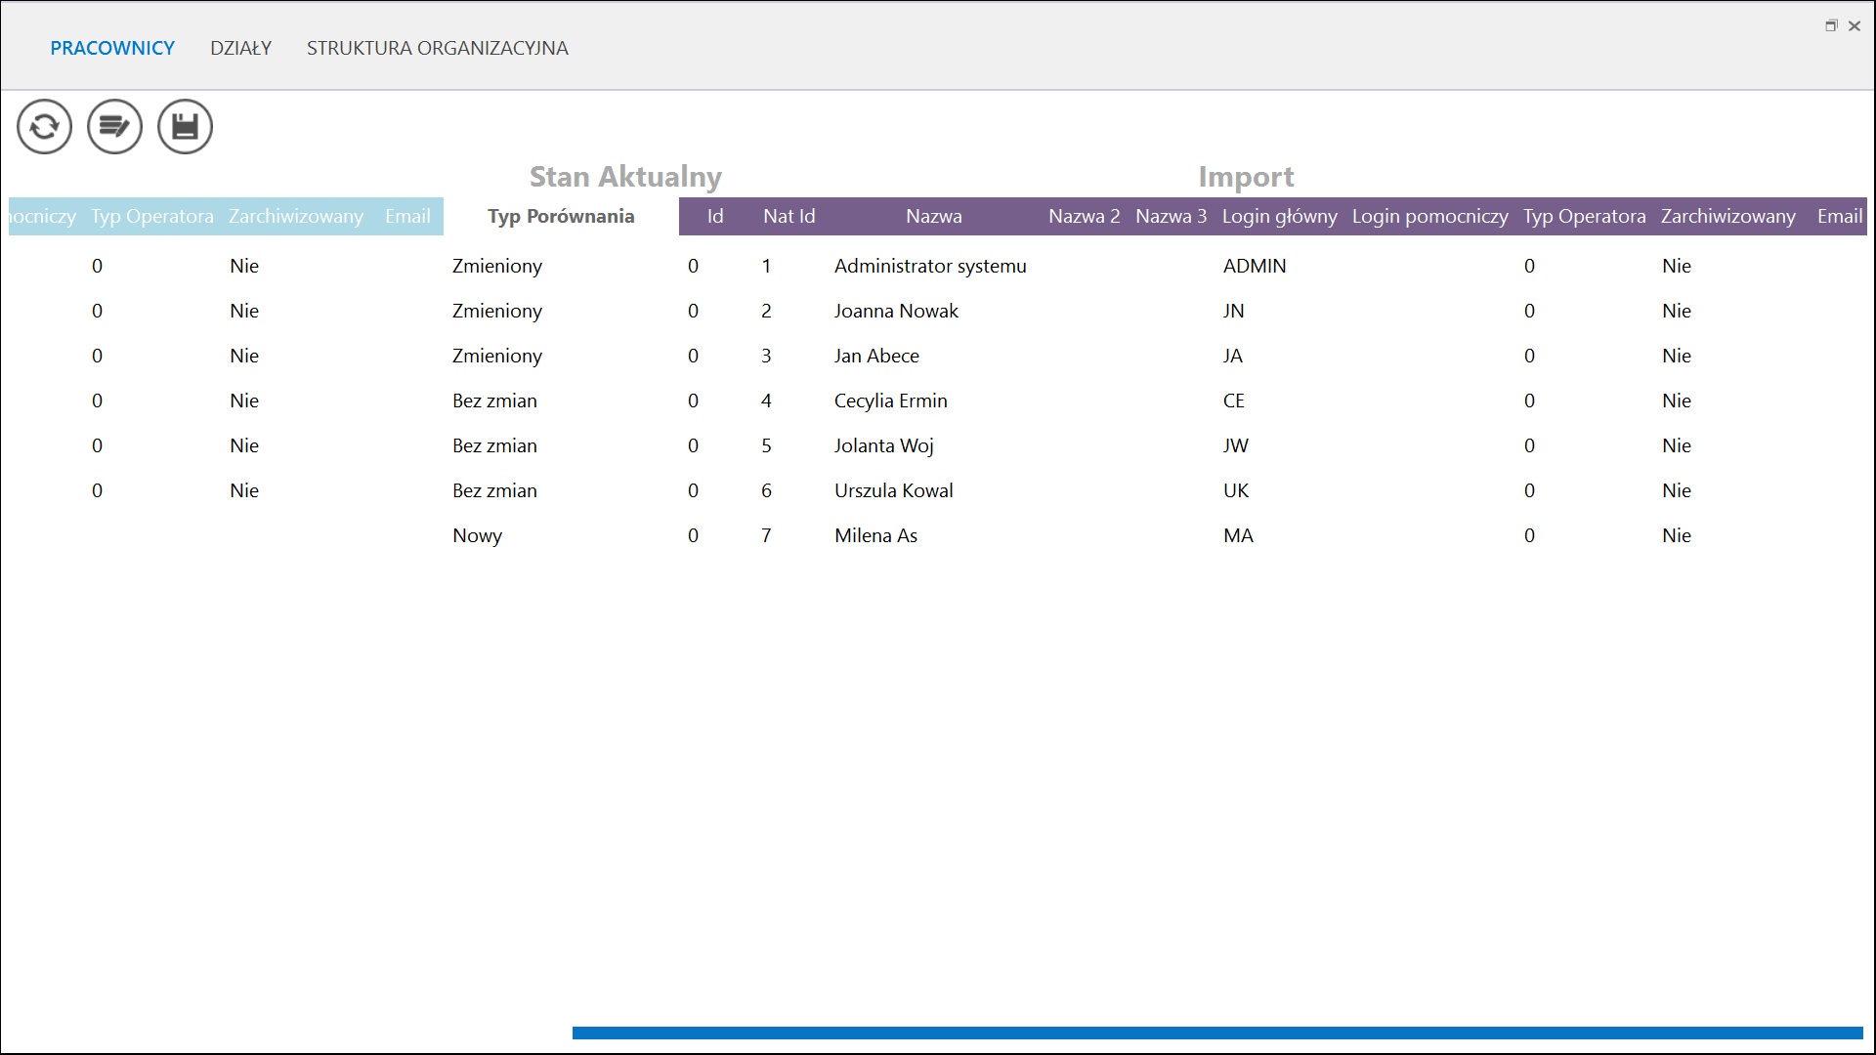This screenshot has width=1876, height=1055.
Task: Click the refresh circular arrows icon
Action: pyautogui.click(x=44, y=127)
